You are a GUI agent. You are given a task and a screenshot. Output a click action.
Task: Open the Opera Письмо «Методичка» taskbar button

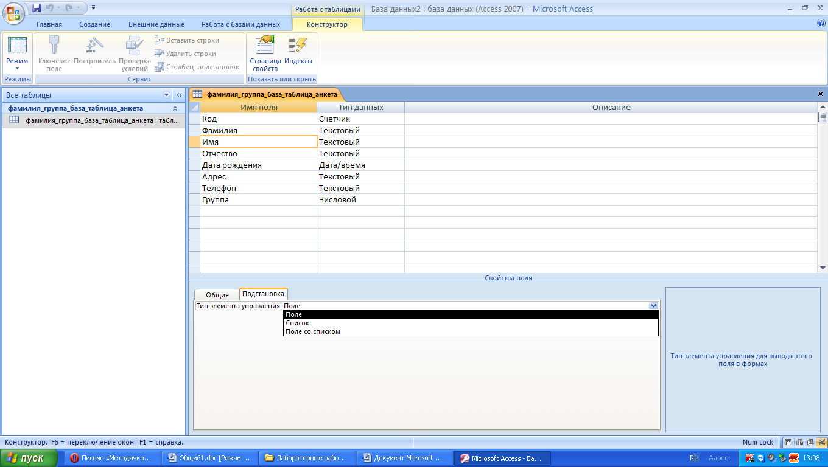coord(113,458)
